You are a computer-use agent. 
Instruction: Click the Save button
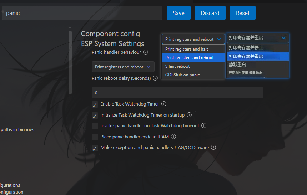pos(178,13)
